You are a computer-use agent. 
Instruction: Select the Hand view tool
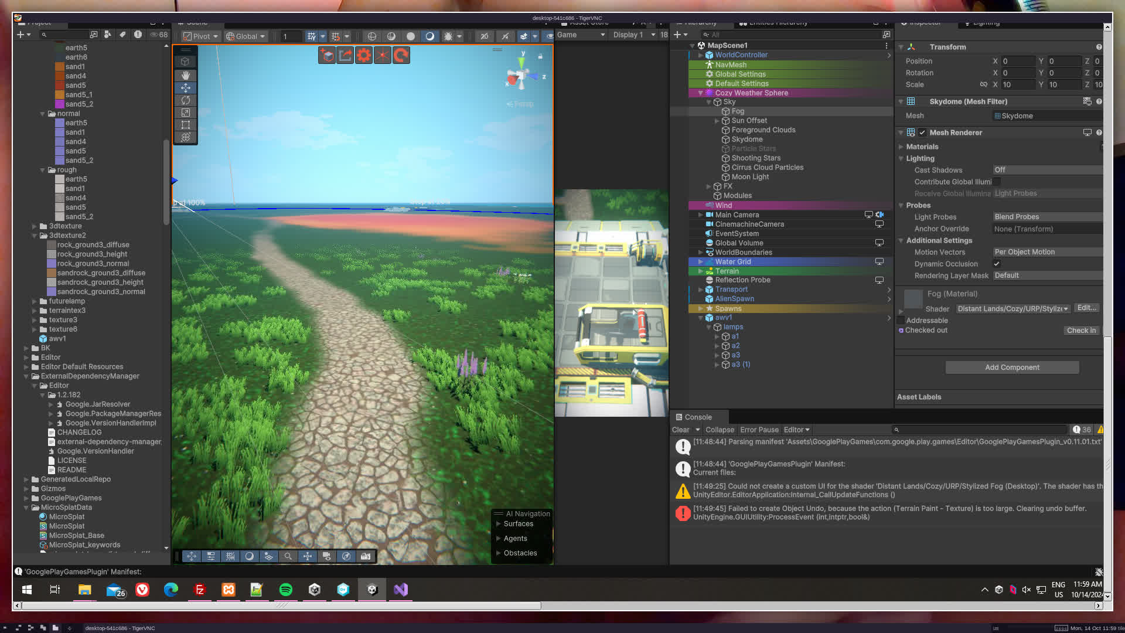[185, 75]
